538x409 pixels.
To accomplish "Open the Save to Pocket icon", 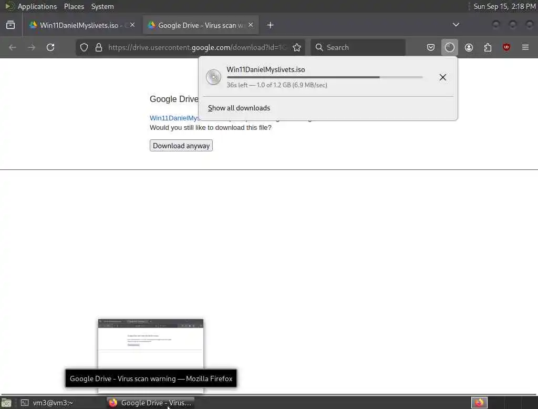I will pos(431,47).
